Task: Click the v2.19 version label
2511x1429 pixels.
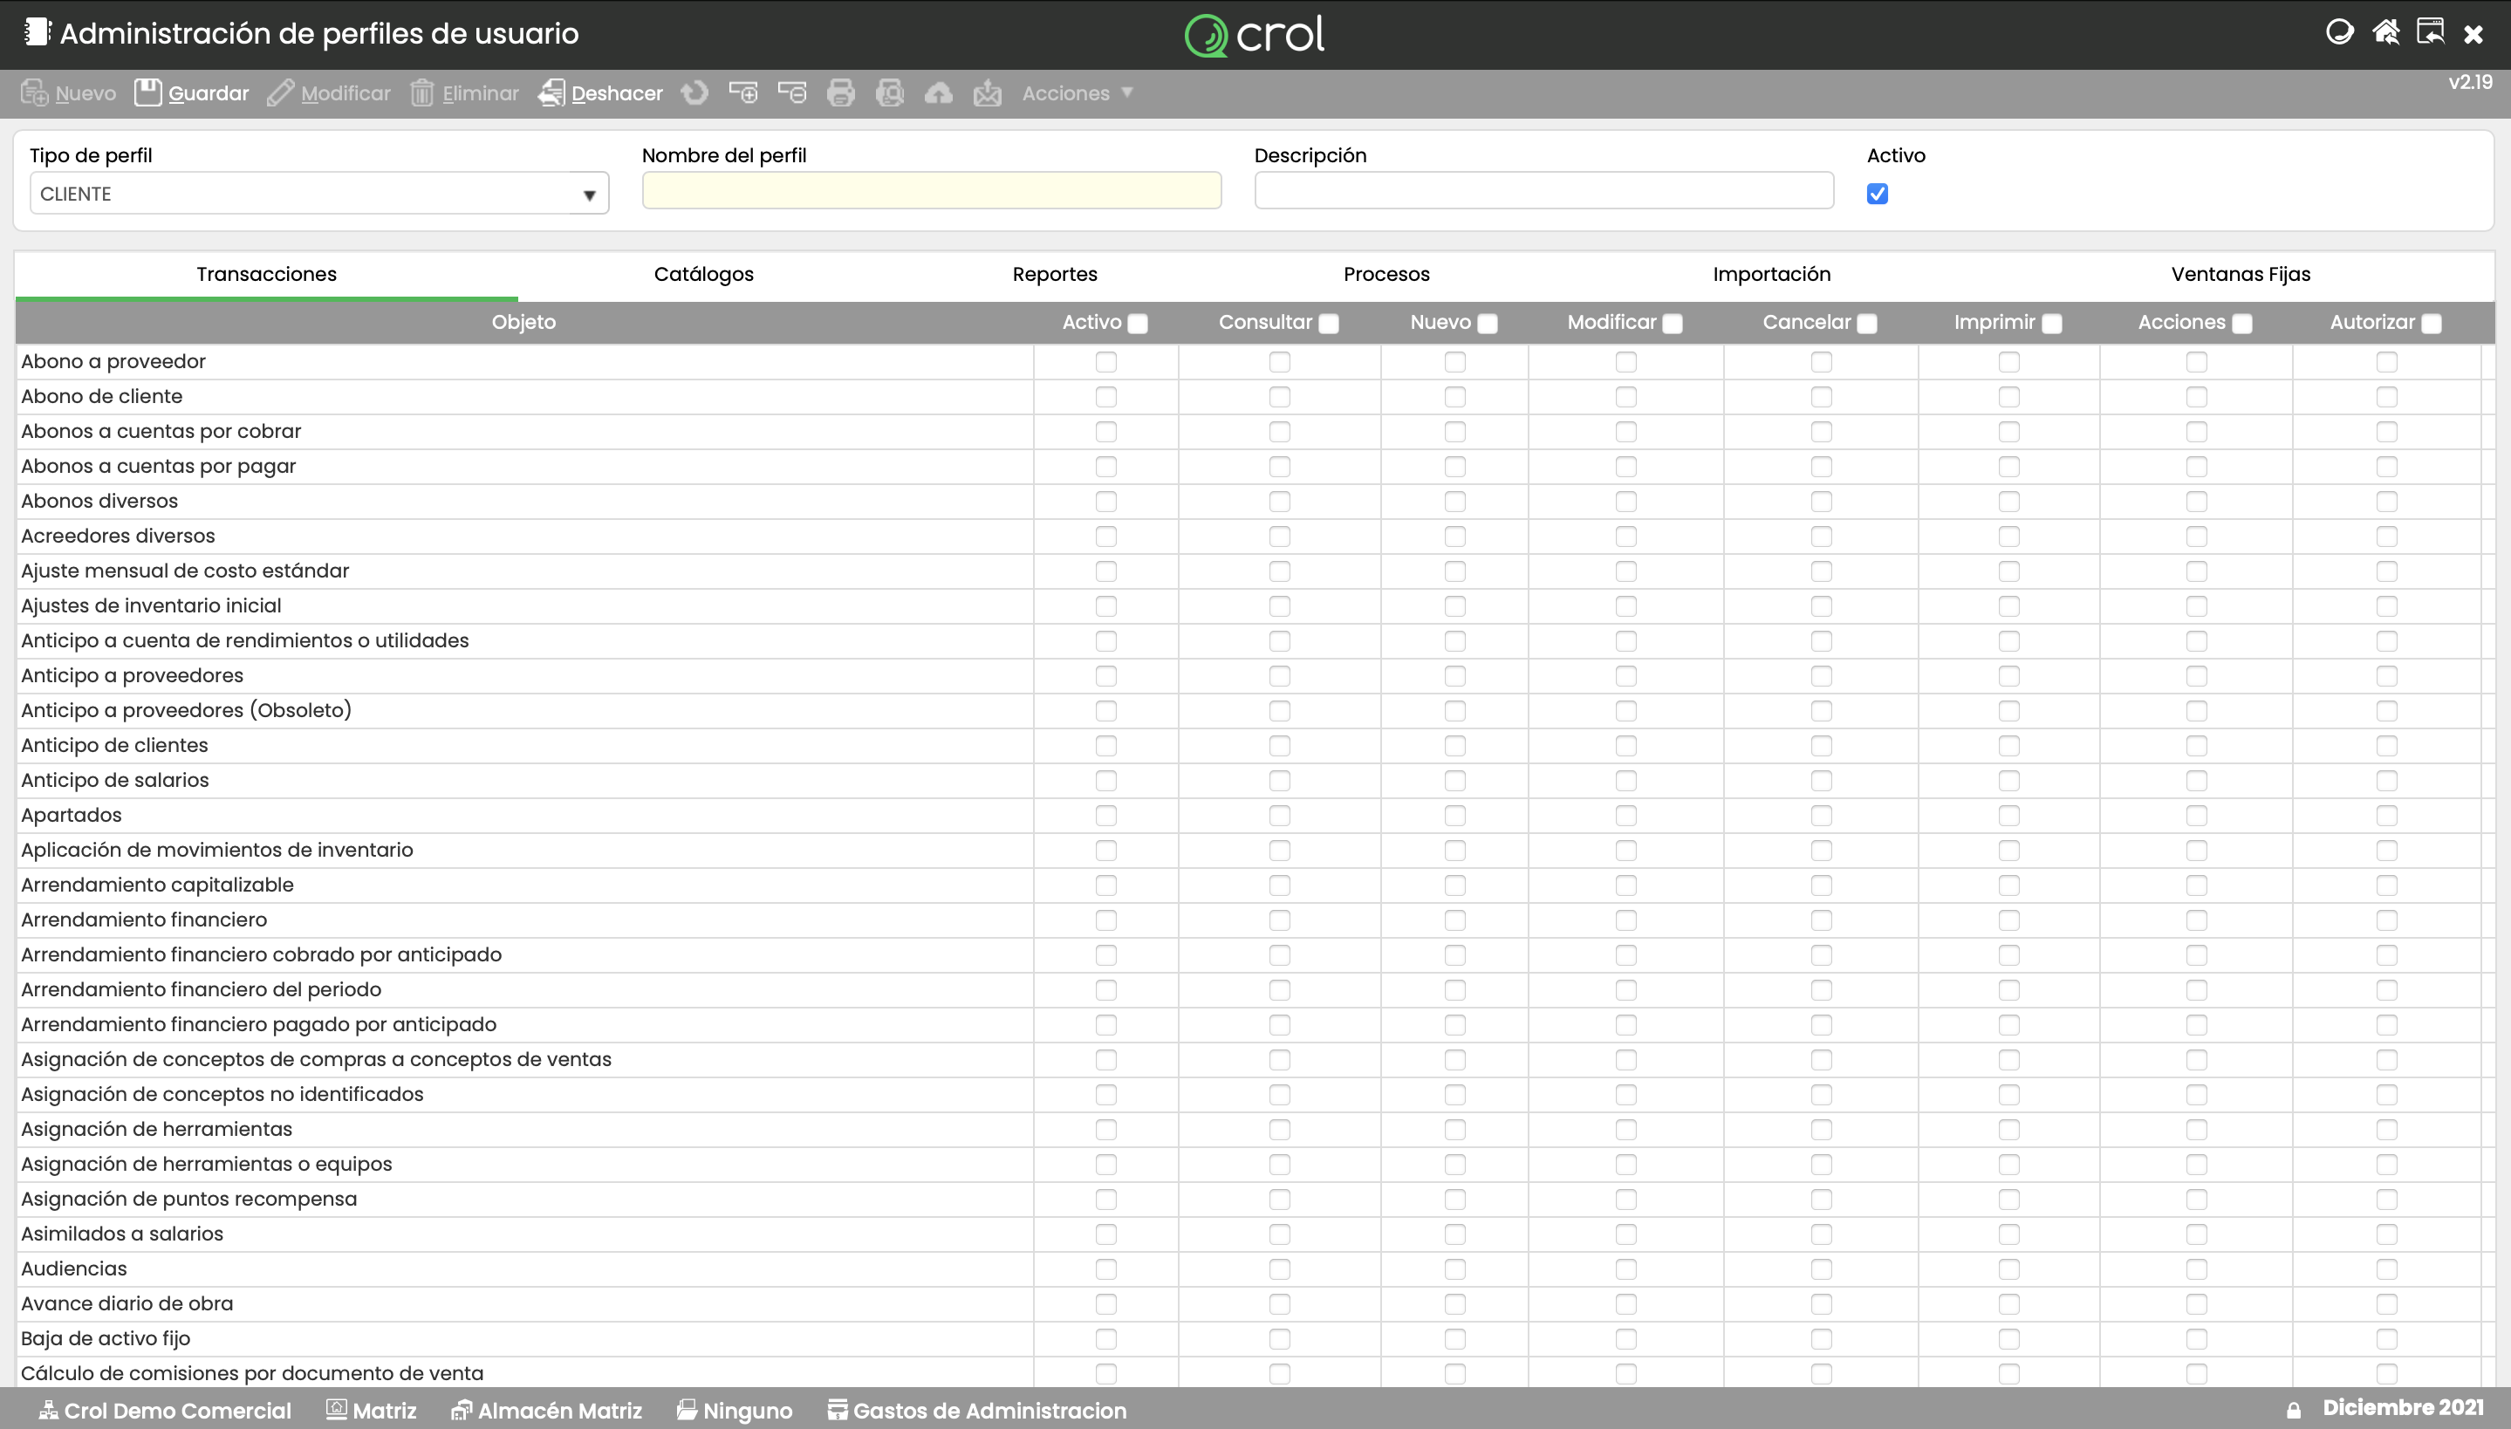Action: coord(2470,82)
